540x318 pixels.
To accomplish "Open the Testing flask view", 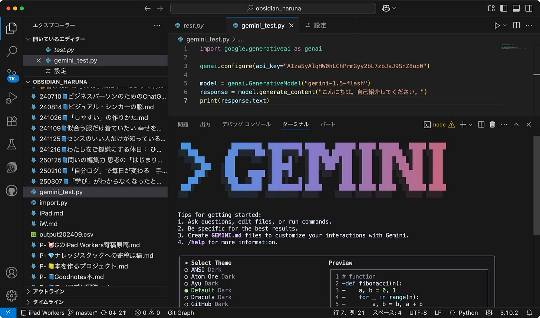I will [11, 145].
